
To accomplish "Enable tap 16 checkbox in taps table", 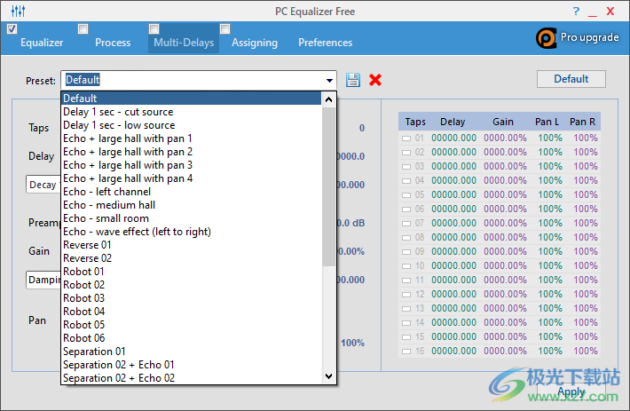I will (x=406, y=352).
